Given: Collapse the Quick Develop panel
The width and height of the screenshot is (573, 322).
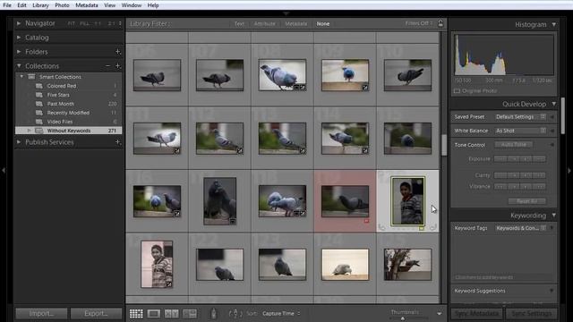Looking at the screenshot, I should (554, 104).
